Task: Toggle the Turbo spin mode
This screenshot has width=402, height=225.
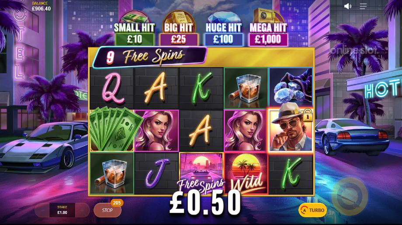Action: pyautogui.click(x=313, y=210)
